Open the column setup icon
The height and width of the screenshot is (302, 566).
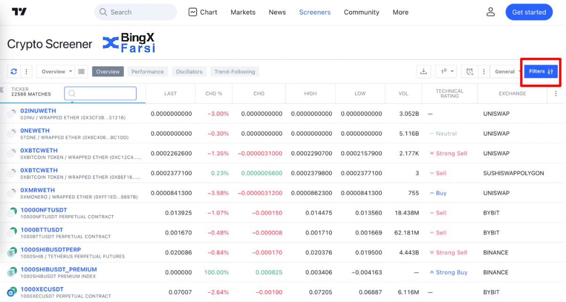(82, 72)
